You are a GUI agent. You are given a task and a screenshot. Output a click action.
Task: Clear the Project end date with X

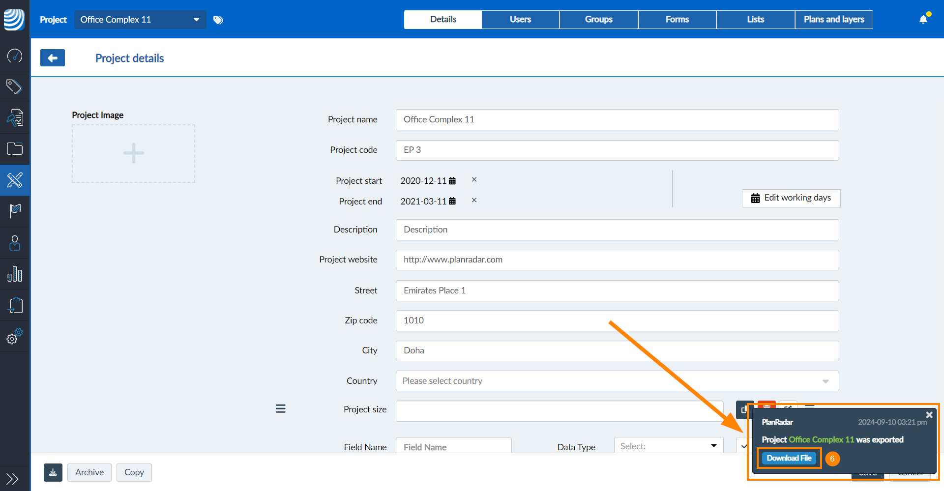coord(474,200)
